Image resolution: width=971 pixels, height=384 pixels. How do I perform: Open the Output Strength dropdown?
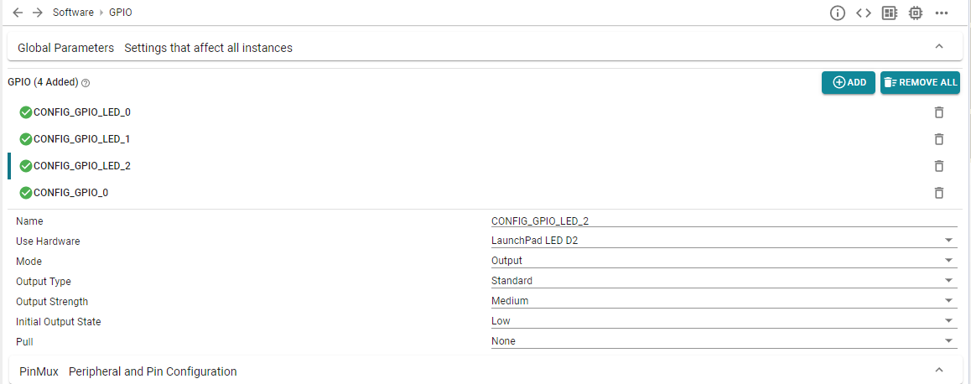pyautogui.click(x=724, y=301)
